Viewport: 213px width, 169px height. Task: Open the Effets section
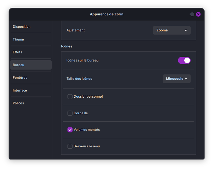tap(31, 52)
